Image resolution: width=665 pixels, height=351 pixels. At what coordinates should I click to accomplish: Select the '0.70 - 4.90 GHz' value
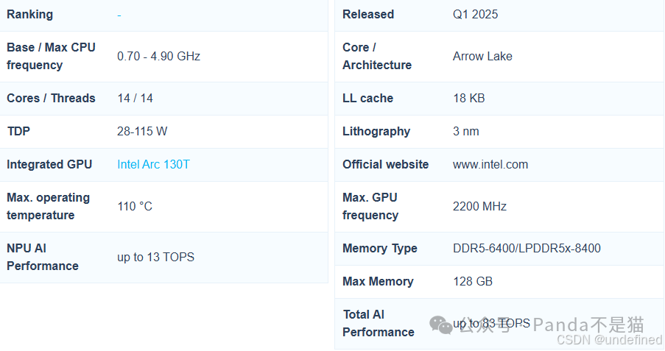pos(158,57)
